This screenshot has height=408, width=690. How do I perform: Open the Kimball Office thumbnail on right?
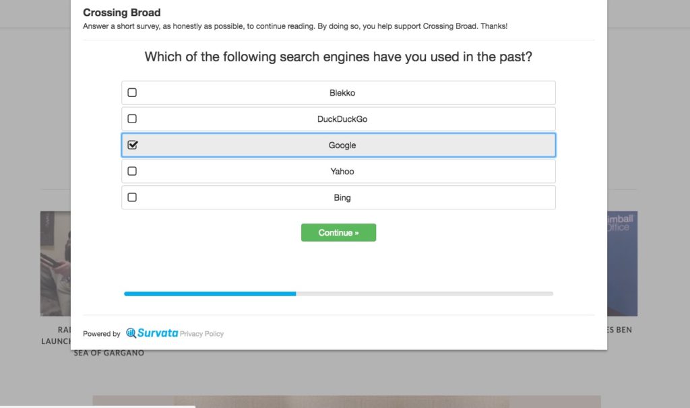pos(622,263)
